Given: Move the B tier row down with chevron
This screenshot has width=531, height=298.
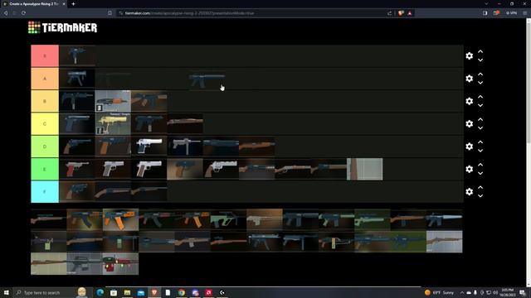Looking at the screenshot, I should tap(480, 105).
